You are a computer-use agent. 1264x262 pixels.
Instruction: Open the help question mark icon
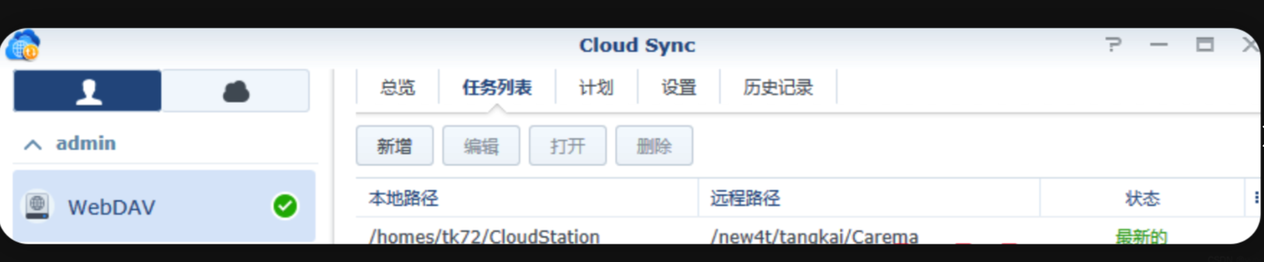[x=1113, y=45]
